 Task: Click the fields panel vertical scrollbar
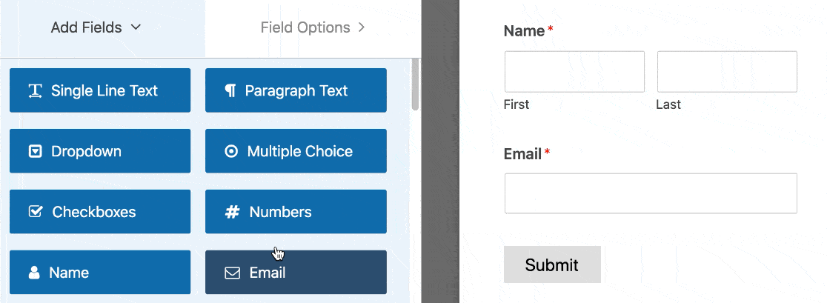coord(416,85)
